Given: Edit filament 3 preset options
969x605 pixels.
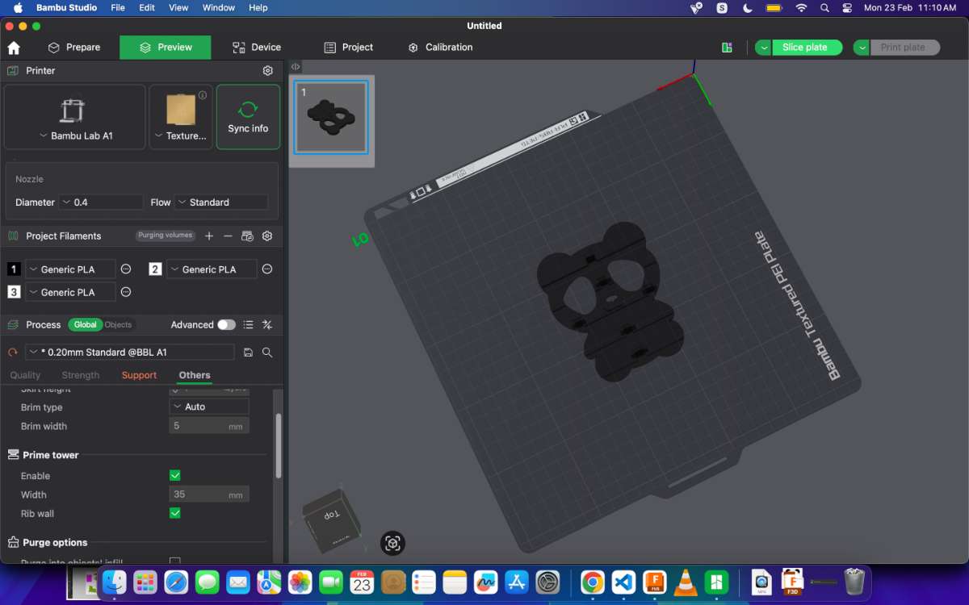Looking at the screenshot, I should (126, 292).
